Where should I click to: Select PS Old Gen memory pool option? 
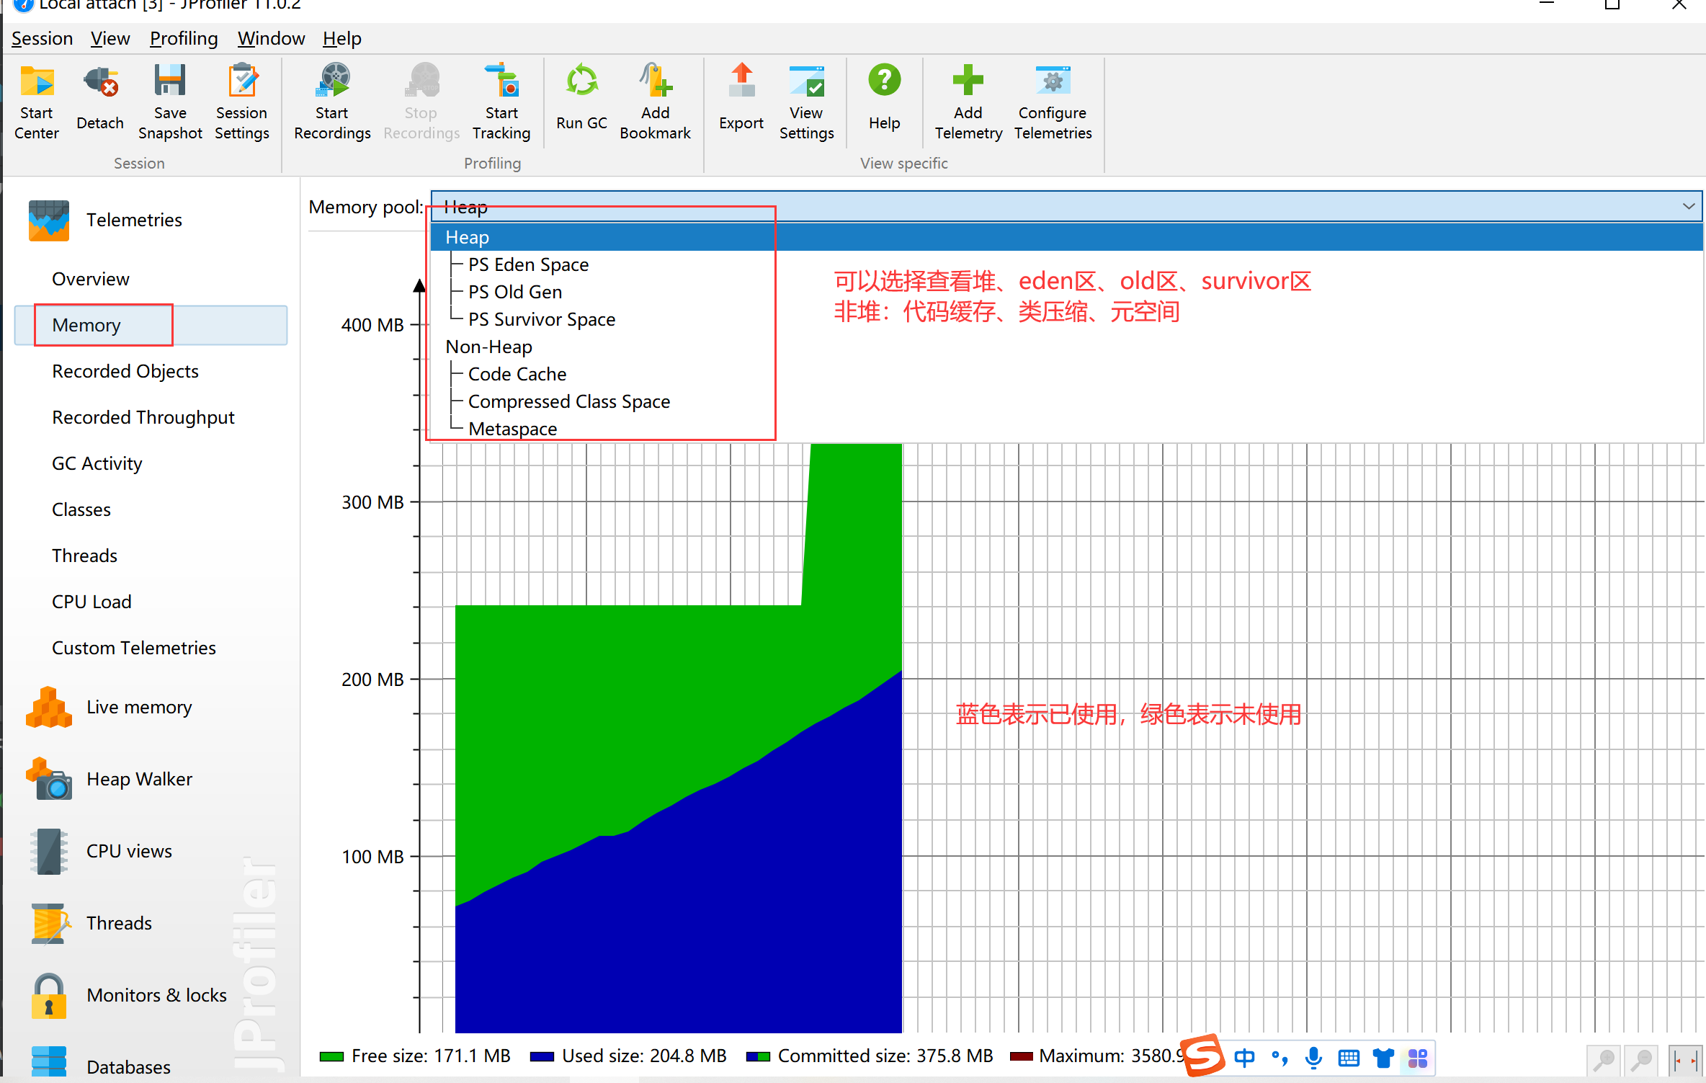516,291
